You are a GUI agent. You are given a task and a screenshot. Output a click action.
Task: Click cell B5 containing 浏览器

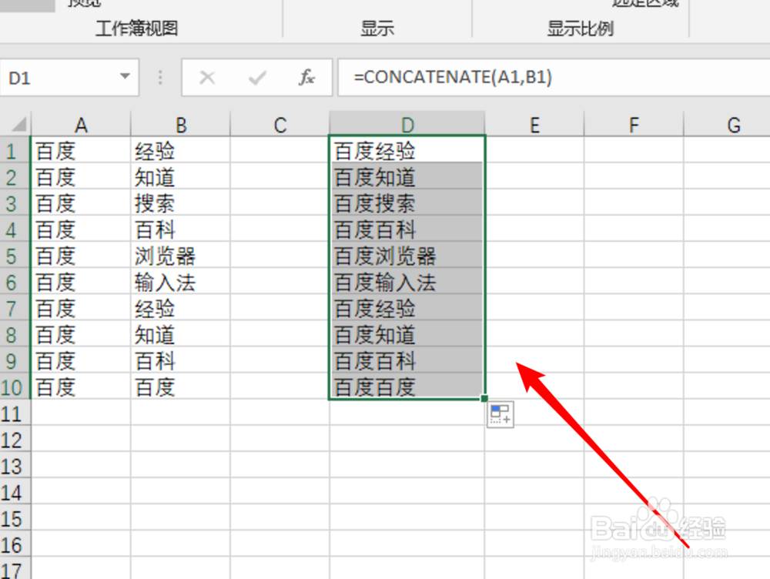(181, 256)
